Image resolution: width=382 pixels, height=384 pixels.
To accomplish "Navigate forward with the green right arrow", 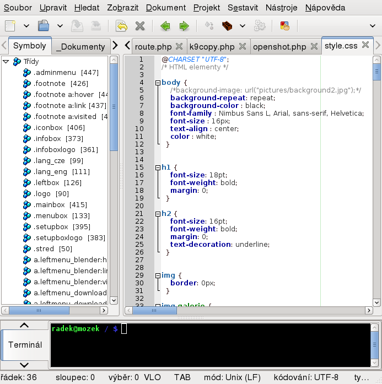I will (184, 26).
